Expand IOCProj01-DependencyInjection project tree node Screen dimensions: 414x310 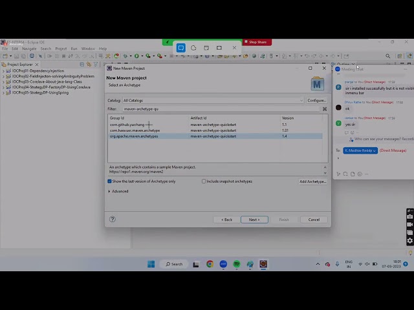point(4,71)
